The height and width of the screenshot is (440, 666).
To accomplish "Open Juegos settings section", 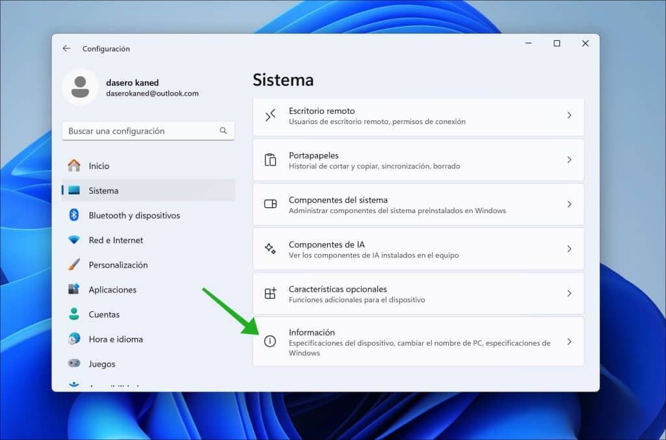I will point(148,363).
